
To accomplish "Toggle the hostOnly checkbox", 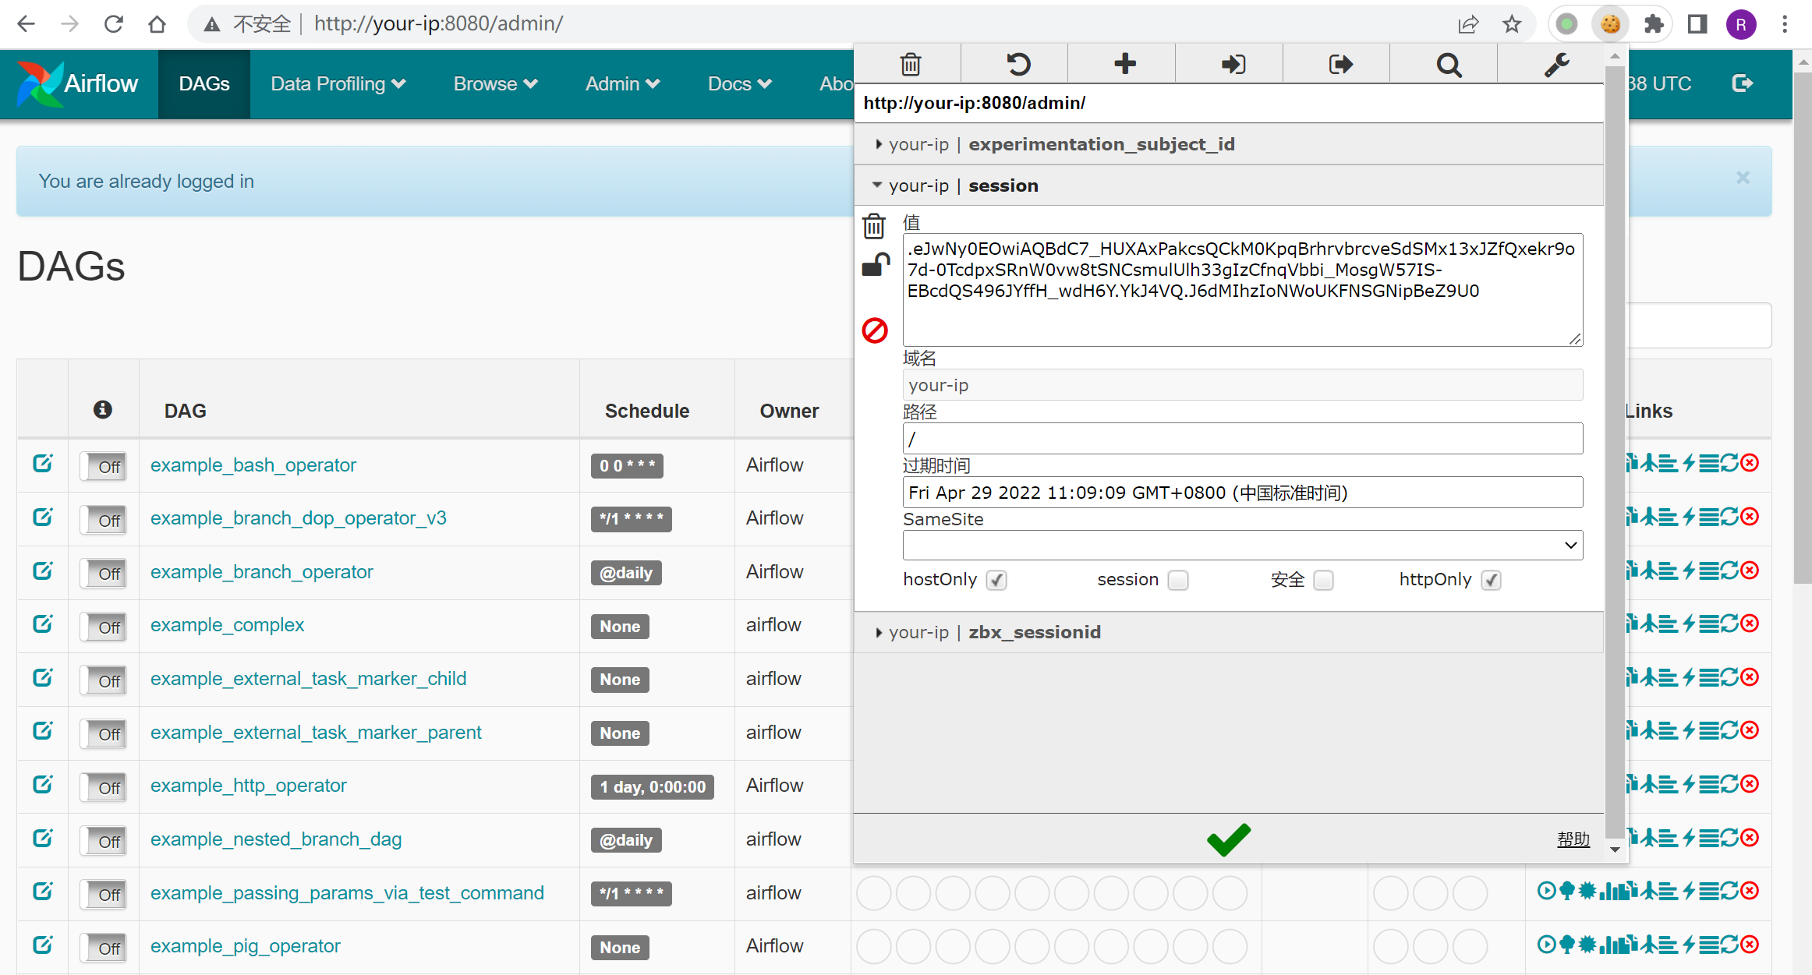I will point(996,581).
